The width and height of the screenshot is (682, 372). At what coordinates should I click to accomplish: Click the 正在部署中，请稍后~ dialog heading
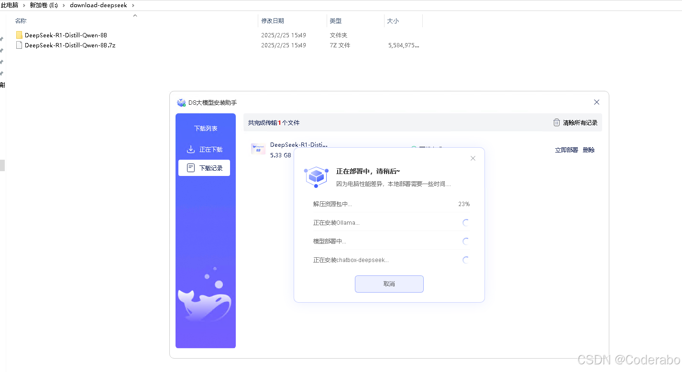pos(368,171)
